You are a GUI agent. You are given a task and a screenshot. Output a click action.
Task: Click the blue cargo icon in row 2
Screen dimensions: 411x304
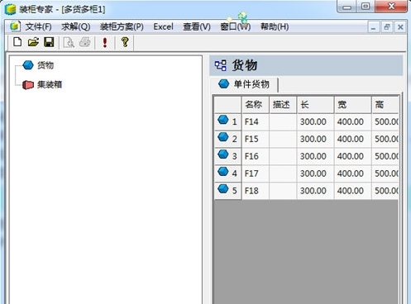point(223,137)
